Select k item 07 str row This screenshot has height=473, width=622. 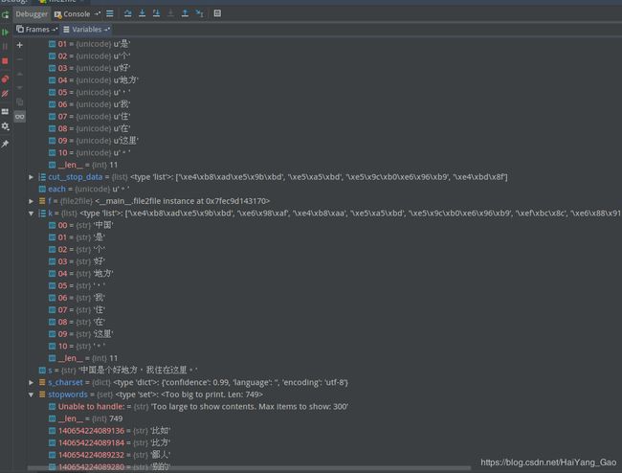[x=77, y=310]
